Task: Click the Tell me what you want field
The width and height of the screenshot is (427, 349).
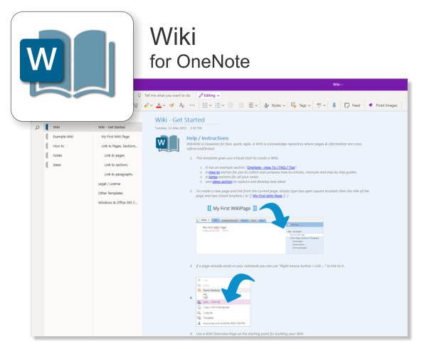Action: point(167,95)
